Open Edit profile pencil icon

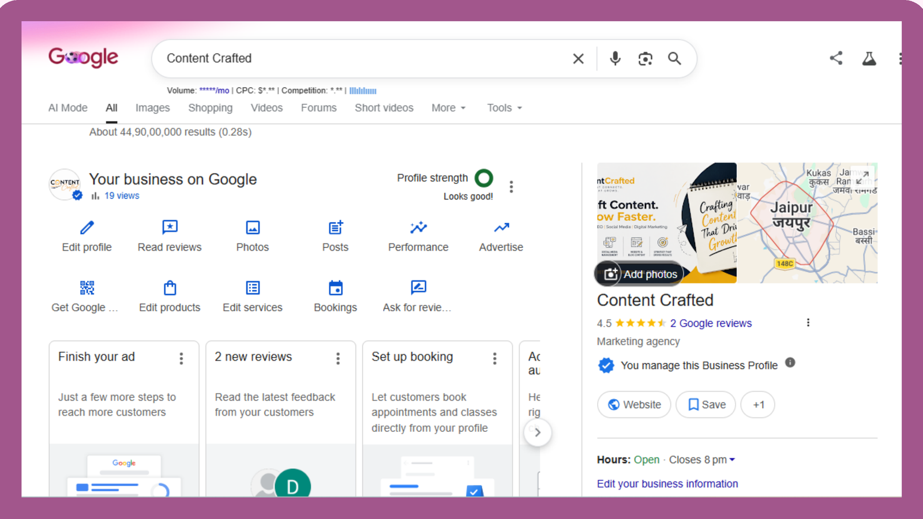tap(87, 227)
